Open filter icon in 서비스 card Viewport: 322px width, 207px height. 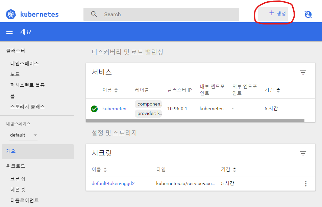tap(303, 72)
